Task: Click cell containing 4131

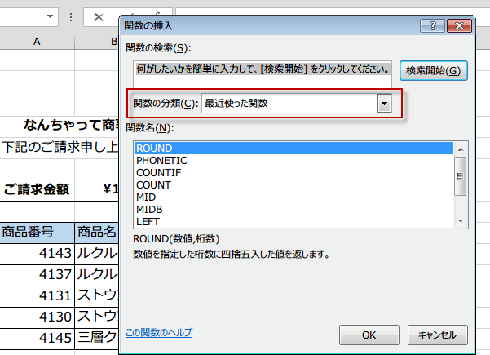Action: (x=37, y=296)
